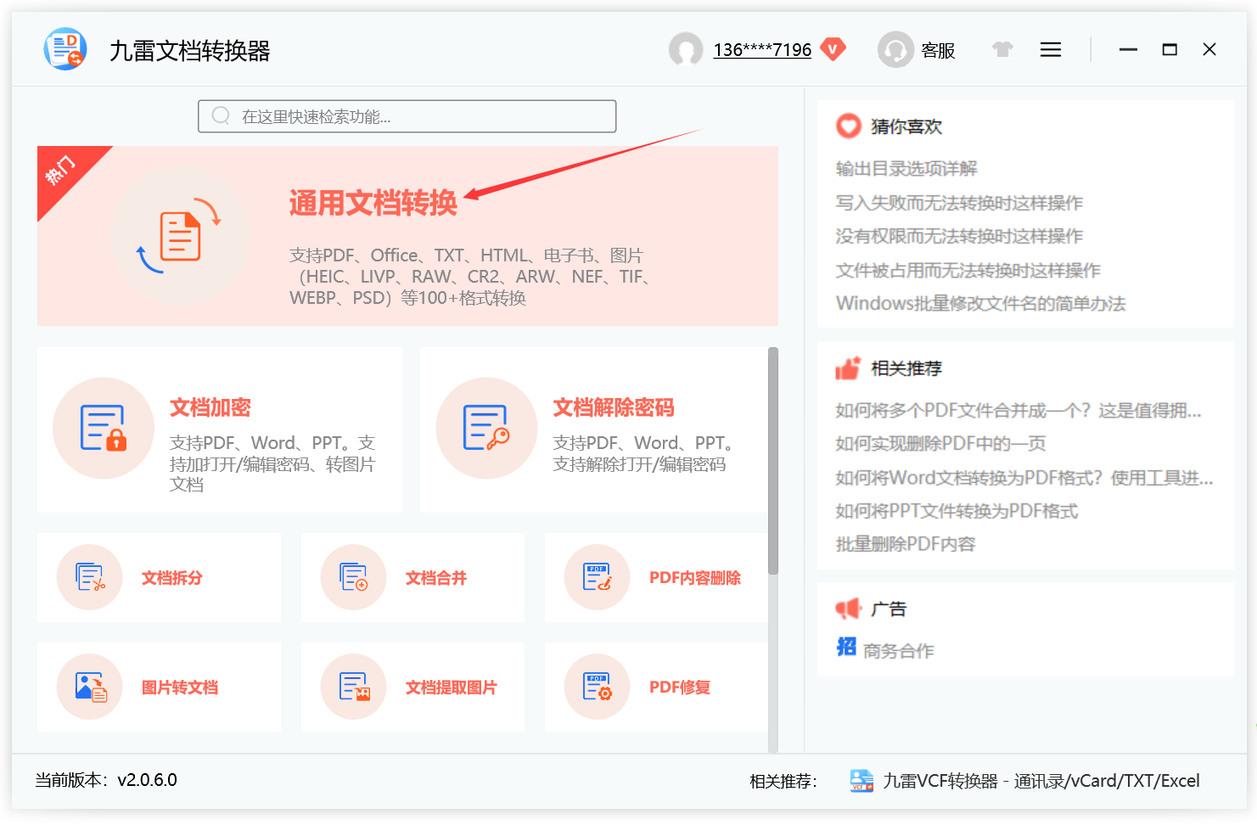
Task: Click the 猜你喜欢 heart icon
Action: pos(848,126)
